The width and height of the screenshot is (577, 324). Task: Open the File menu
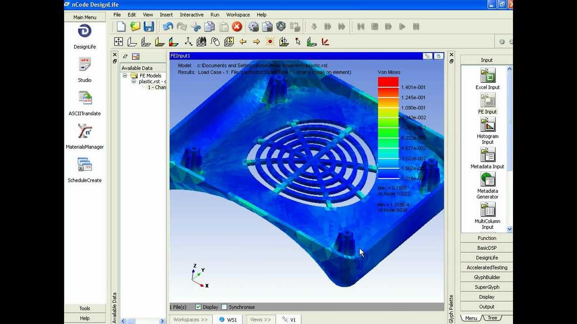tap(117, 15)
